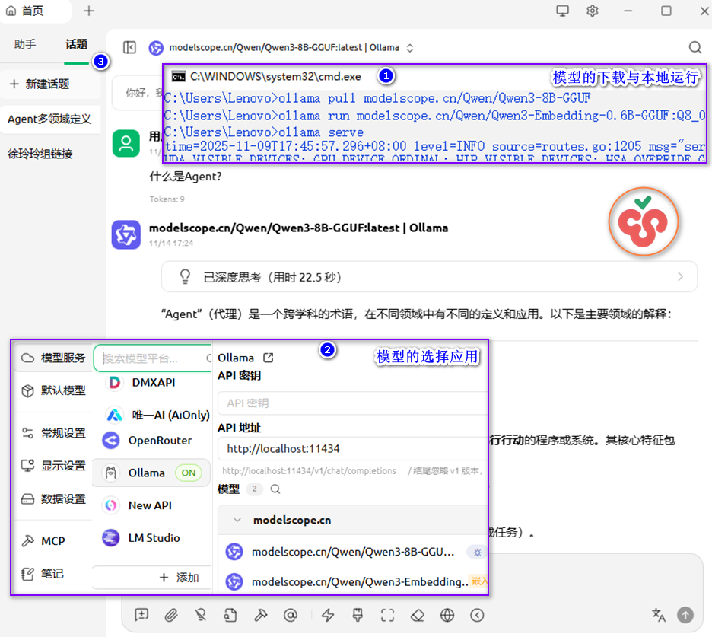This screenshot has height=637, width=712.
Task: Open 显示设置 settings item
Action: [x=53, y=466]
